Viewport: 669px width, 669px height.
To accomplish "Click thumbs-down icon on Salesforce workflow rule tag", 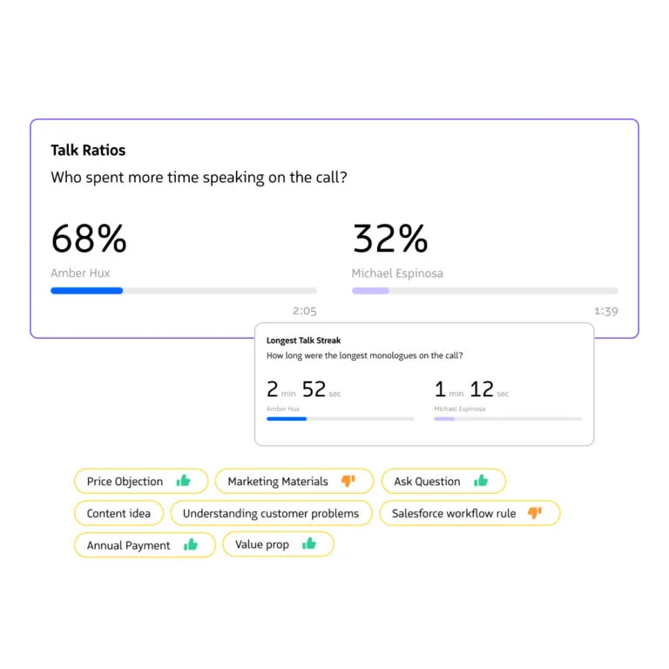I will tap(535, 513).
